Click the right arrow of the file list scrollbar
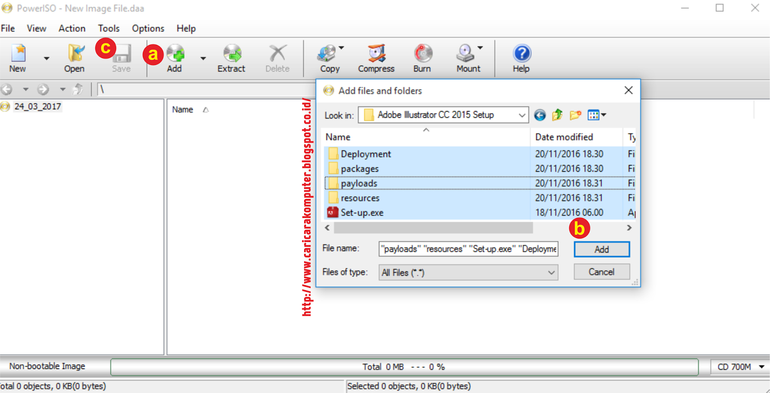The width and height of the screenshot is (770, 393). pos(629,228)
